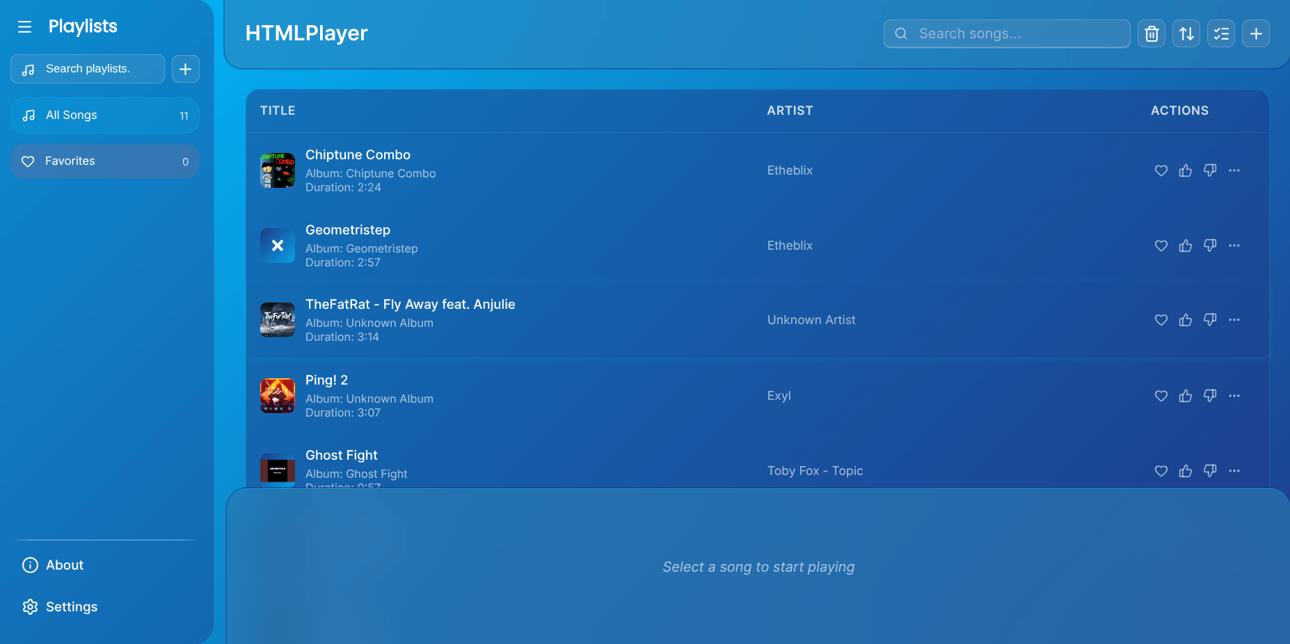This screenshot has height=644, width=1290.
Task: Click Unknown Artist in the TheFatRat row
Action: coord(811,320)
